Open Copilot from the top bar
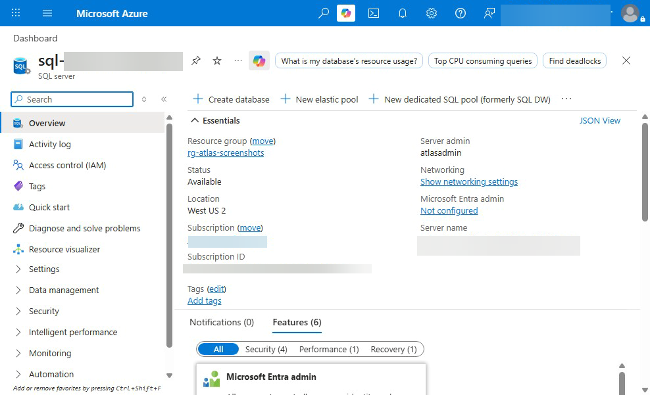Screen dimensions: 650x395 [346, 13]
